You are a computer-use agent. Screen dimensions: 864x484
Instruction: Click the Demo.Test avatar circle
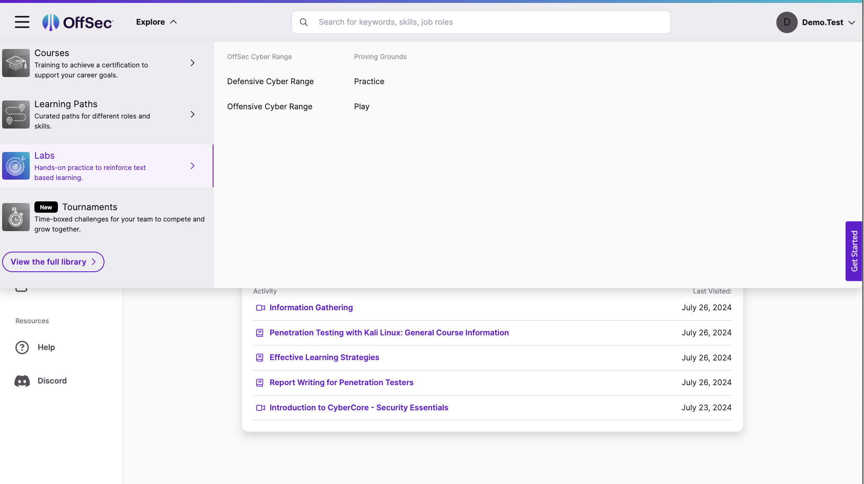point(787,22)
